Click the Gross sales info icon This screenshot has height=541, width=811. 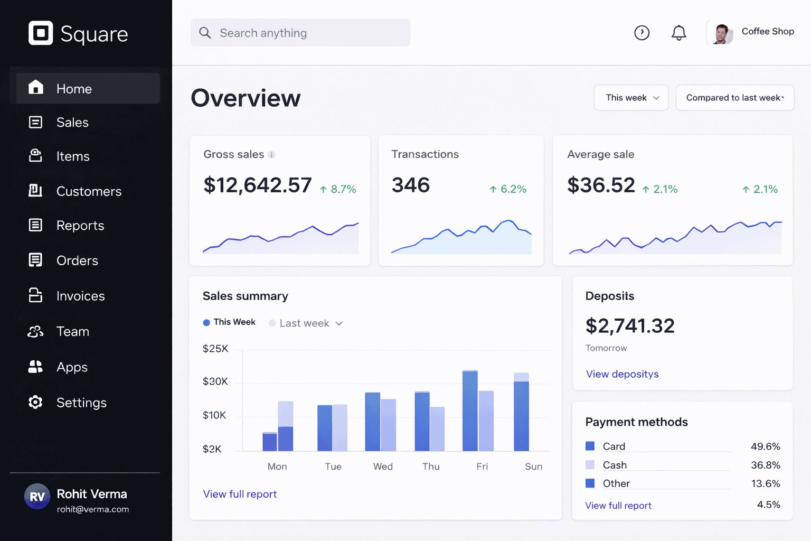271,155
